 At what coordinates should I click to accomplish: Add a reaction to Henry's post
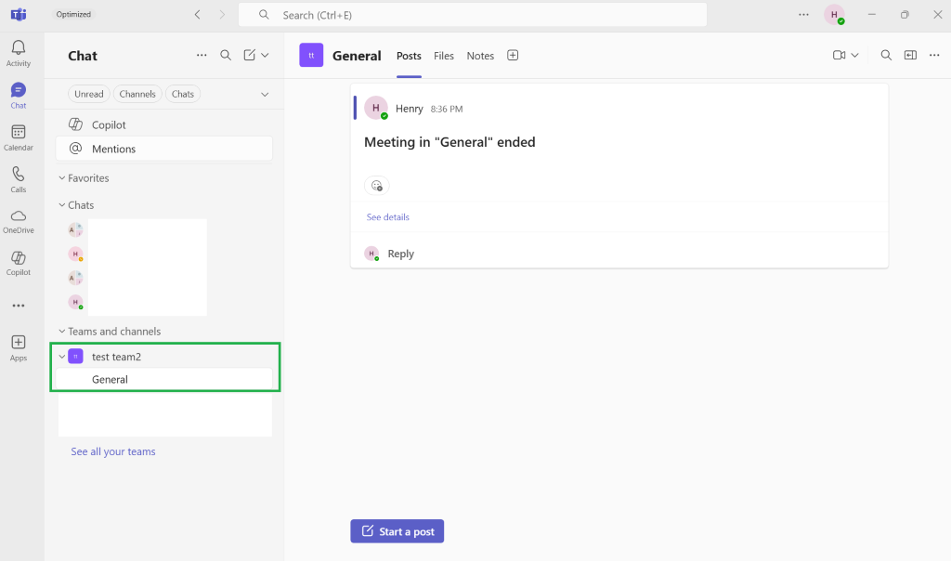(x=377, y=186)
